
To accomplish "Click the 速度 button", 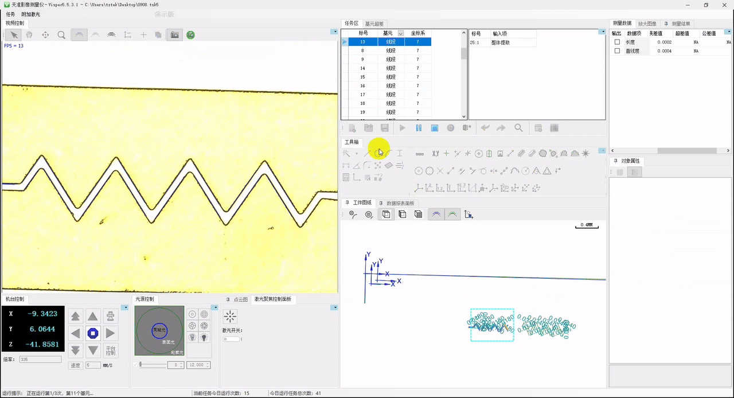I will tap(75, 365).
